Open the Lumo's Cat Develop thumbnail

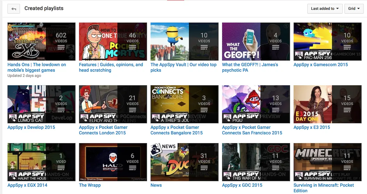[41, 104]
